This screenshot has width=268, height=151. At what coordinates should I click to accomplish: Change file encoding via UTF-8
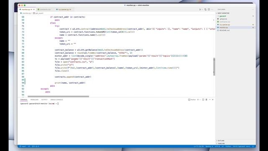[217, 146]
